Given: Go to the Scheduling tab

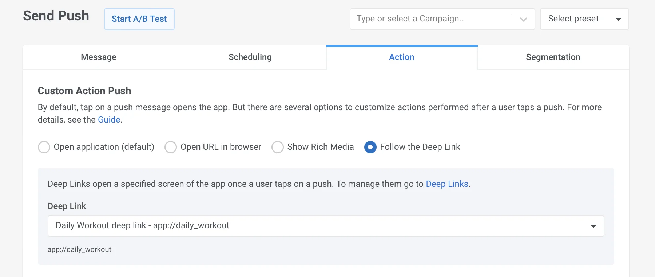Looking at the screenshot, I should [x=250, y=57].
